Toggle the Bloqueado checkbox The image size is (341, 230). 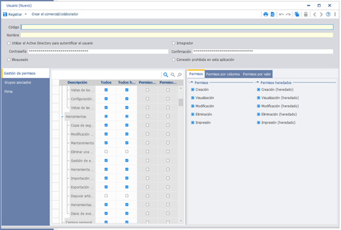[x=9, y=60]
